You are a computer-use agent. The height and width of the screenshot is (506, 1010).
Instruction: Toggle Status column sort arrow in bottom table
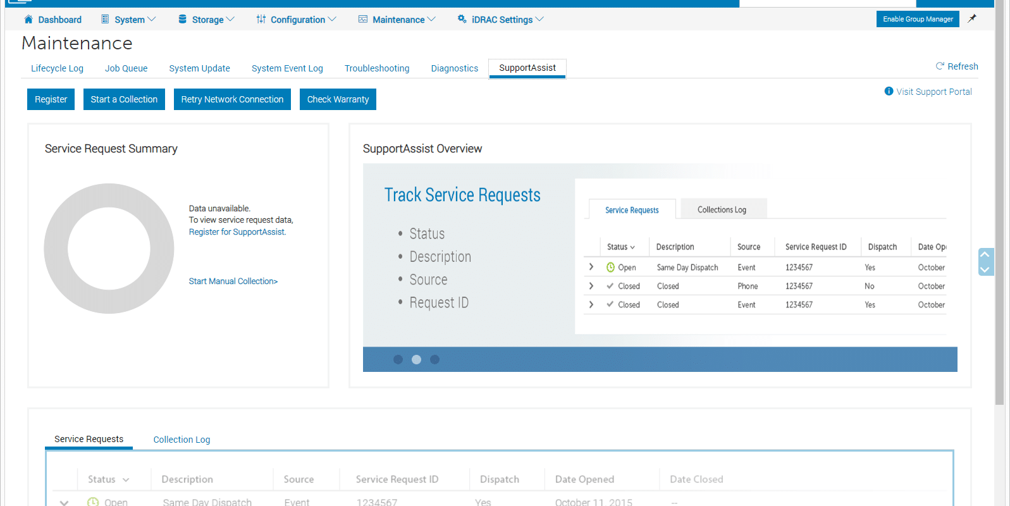pos(126,480)
